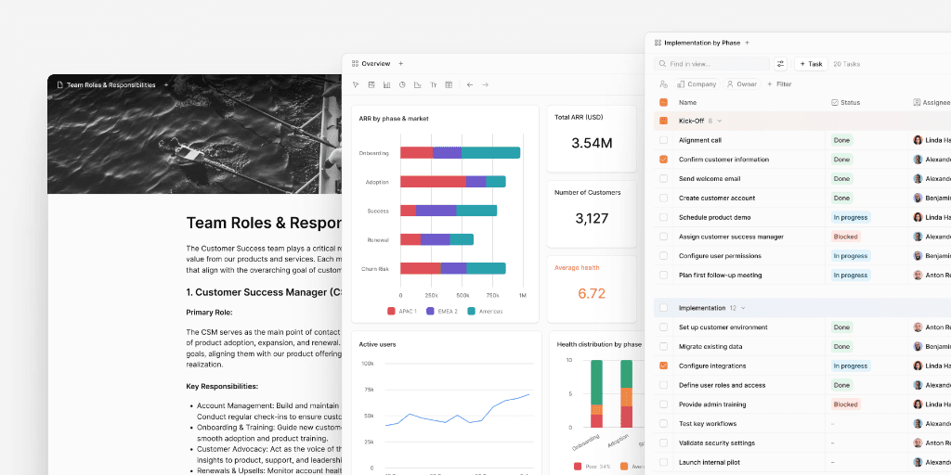Click the Assignee column person icon
Viewport: 951px width, 475px height.
click(917, 102)
